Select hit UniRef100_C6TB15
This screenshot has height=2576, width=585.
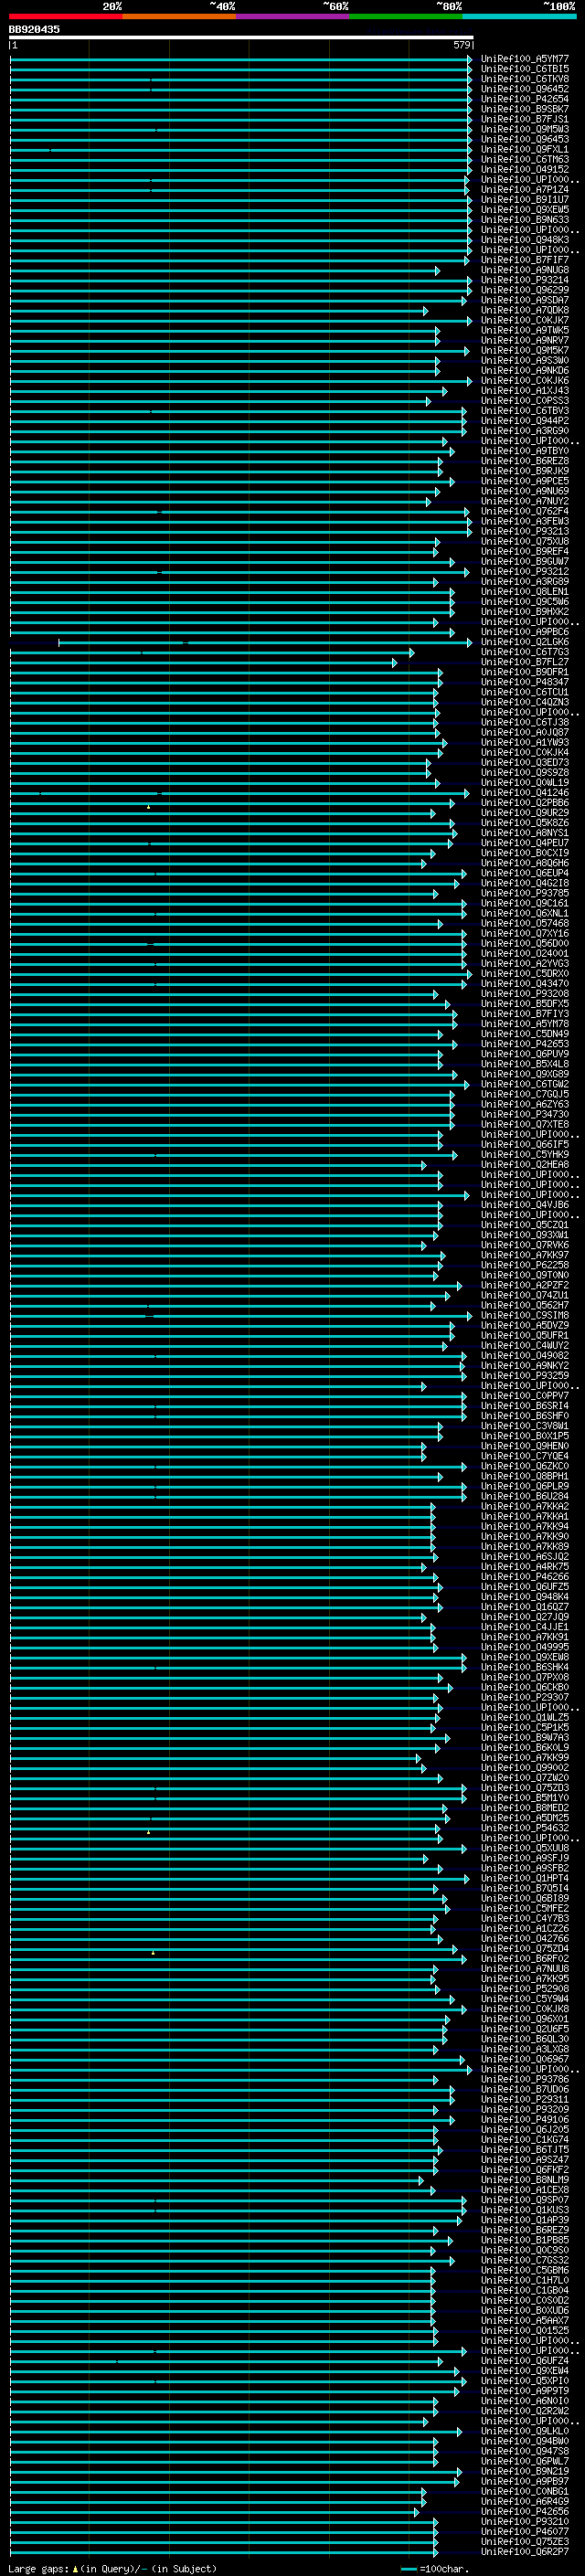[x=525, y=69]
